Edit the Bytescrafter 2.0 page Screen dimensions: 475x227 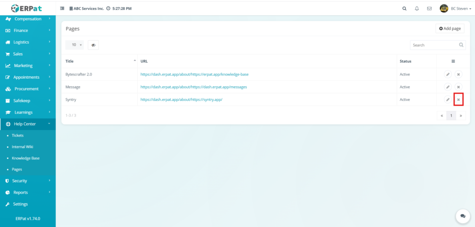pyautogui.click(x=448, y=74)
